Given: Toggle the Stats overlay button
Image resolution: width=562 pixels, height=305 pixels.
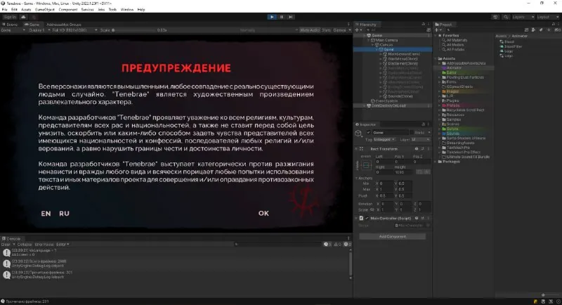Looking at the screenshot, I should [326, 30].
